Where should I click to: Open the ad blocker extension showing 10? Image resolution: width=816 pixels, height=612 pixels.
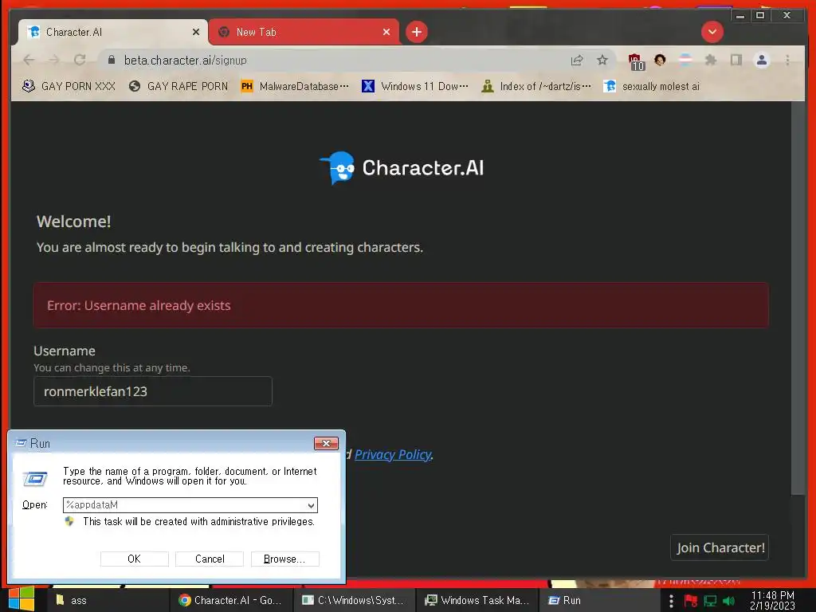(x=636, y=61)
